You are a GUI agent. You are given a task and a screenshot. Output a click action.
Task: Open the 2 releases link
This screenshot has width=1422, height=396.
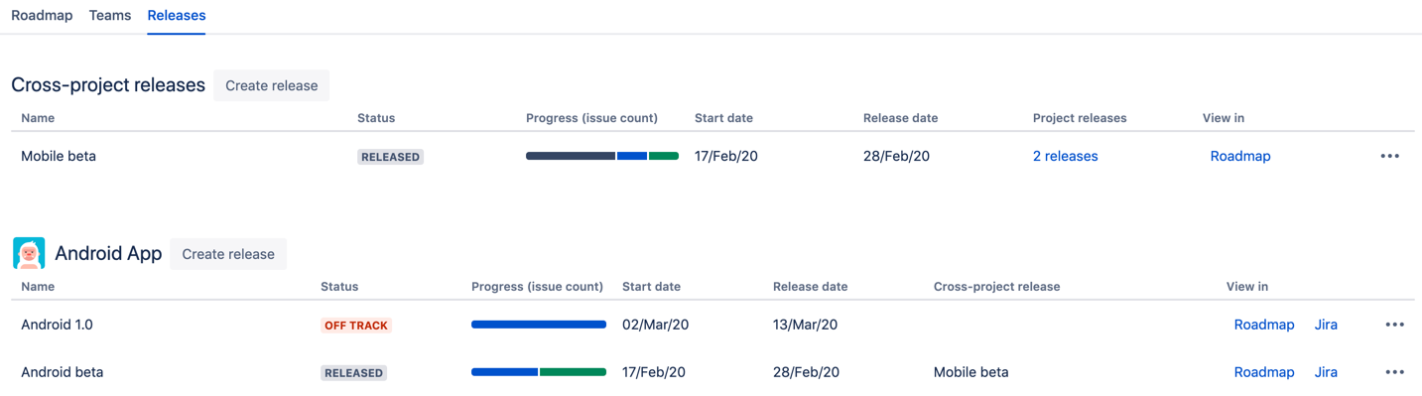(x=1065, y=156)
